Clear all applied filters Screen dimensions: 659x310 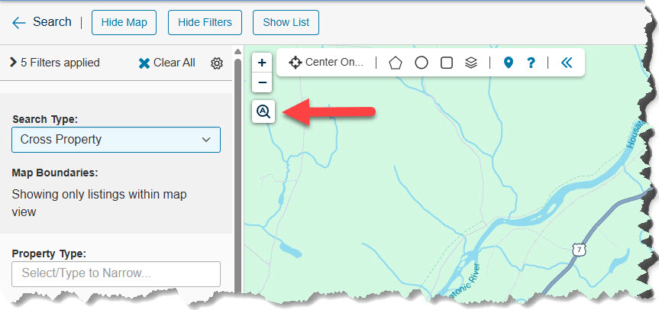tap(167, 63)
